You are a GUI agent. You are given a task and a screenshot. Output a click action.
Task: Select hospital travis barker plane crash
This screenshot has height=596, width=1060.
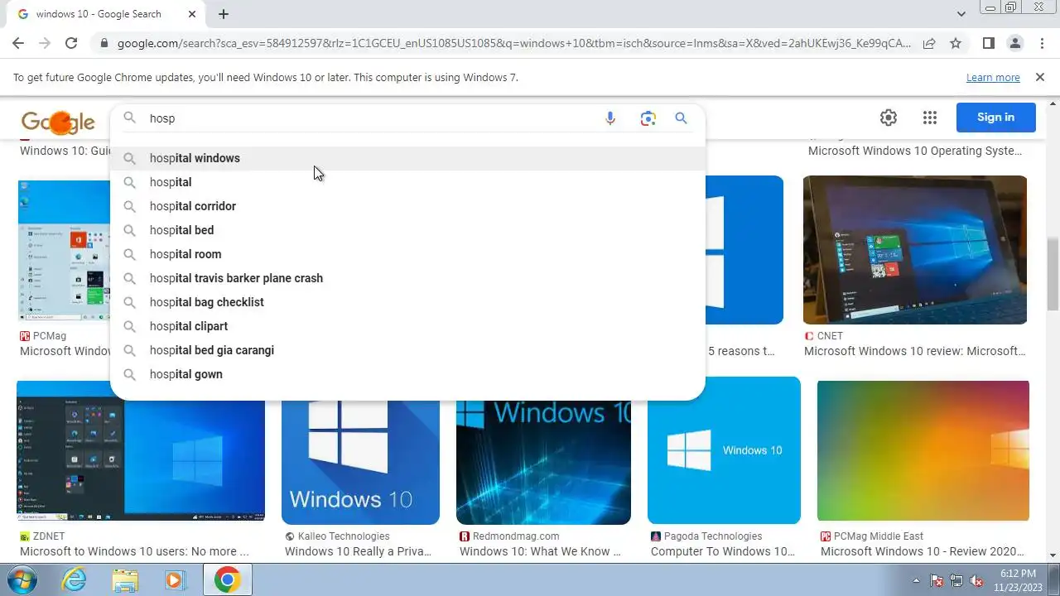pyautogui.click(x=407, y=278)
